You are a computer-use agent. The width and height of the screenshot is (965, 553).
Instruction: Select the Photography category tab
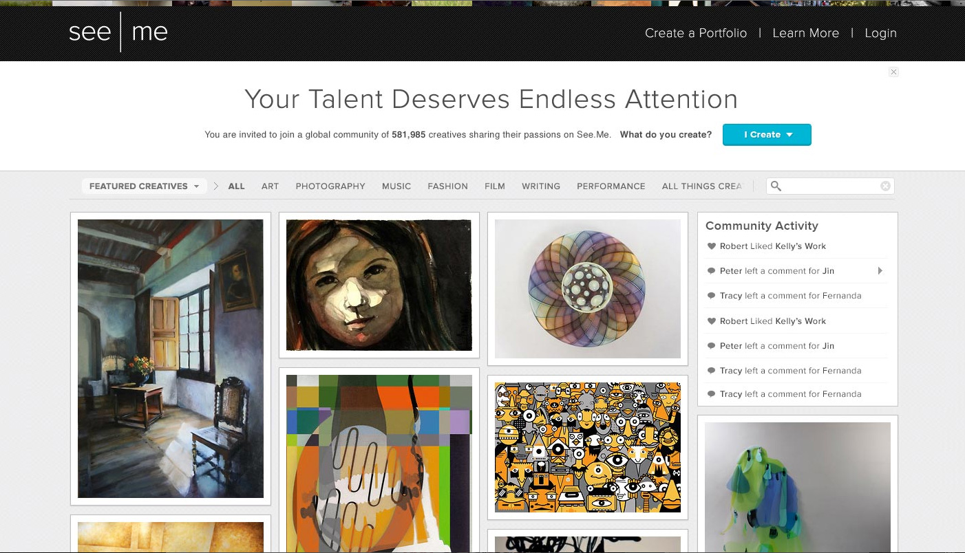330,186
